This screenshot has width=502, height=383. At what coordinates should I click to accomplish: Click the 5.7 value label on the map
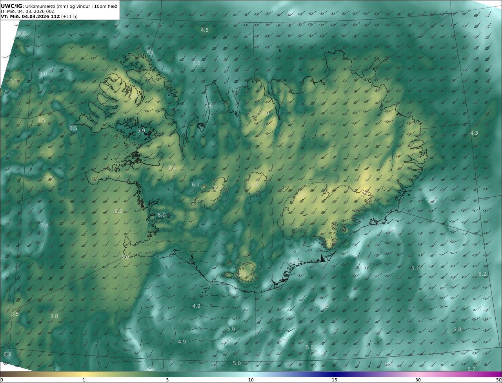click(x=471, y=369)
